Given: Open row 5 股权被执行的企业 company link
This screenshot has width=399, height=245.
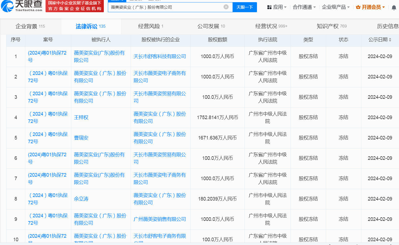Looking at the screenshot, I should click(x=160, y=138).
